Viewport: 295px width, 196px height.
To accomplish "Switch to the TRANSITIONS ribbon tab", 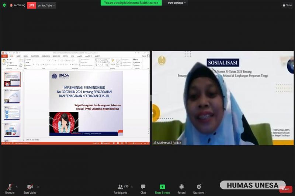I will (x=35, y=56).
